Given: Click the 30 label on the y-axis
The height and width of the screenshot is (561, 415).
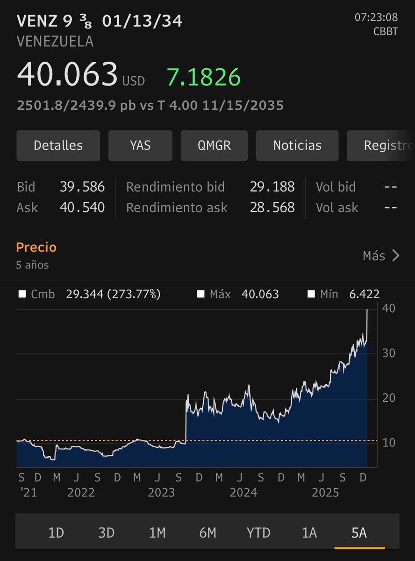Looking at the screenshot, I should click(x=389, y=353).
